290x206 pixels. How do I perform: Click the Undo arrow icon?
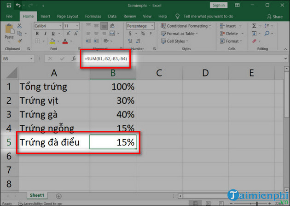point(17,6)
